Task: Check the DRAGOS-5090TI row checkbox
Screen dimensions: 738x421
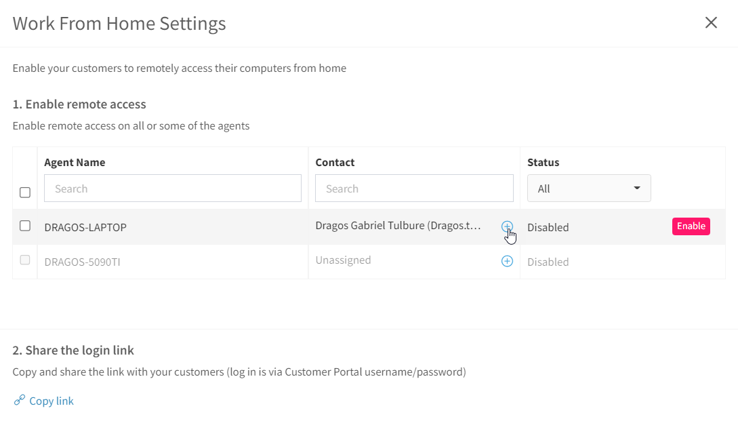Action: tap(25, 260)
